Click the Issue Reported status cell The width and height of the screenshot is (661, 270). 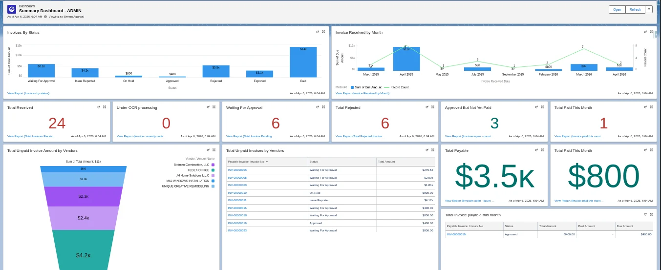click(x=341, y=200)
